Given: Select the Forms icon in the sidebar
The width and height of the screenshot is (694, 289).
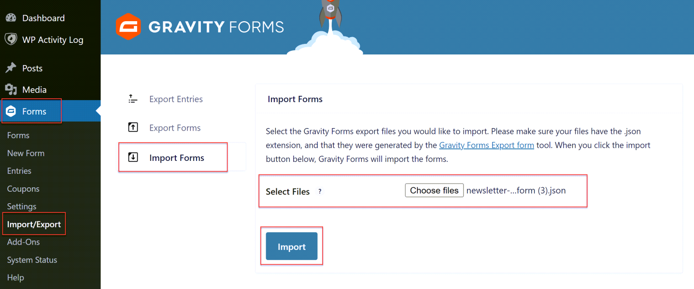Looking at the screenshot, I should tap(11, 110).
